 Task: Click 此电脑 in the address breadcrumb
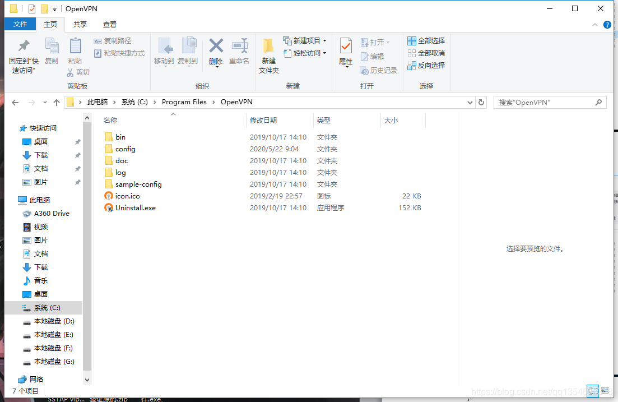pos(97,102)
